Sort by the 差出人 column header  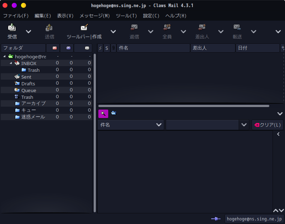pos(213,48)
